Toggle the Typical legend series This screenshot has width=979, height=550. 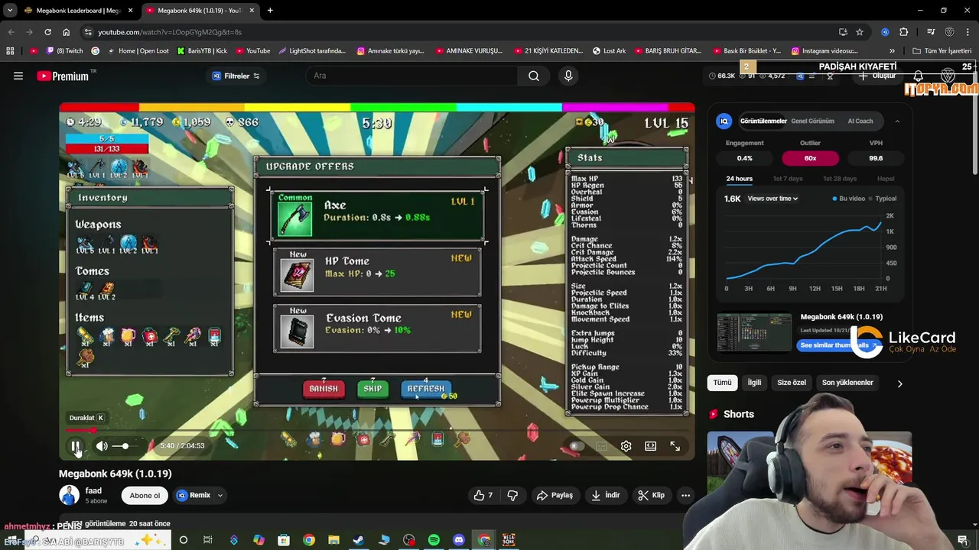883,199
